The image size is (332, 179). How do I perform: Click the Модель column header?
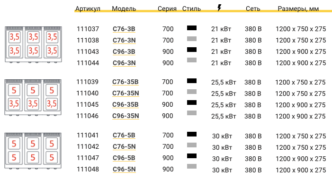pos(124,9)
